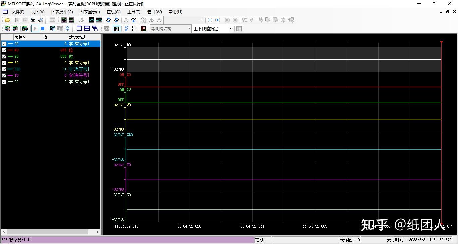Open a log file with the folder icon
458x244 pixels.
click(x=7, y=20)
